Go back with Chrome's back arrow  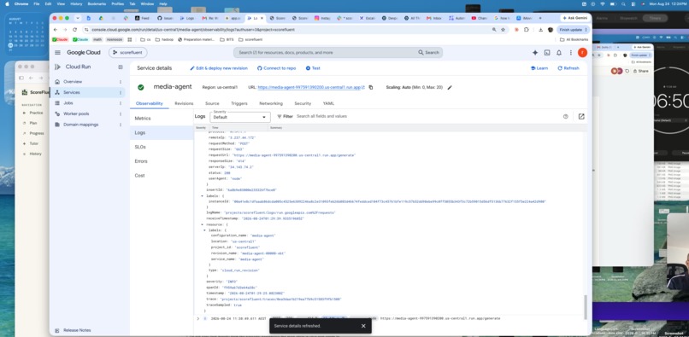point(56,29)
